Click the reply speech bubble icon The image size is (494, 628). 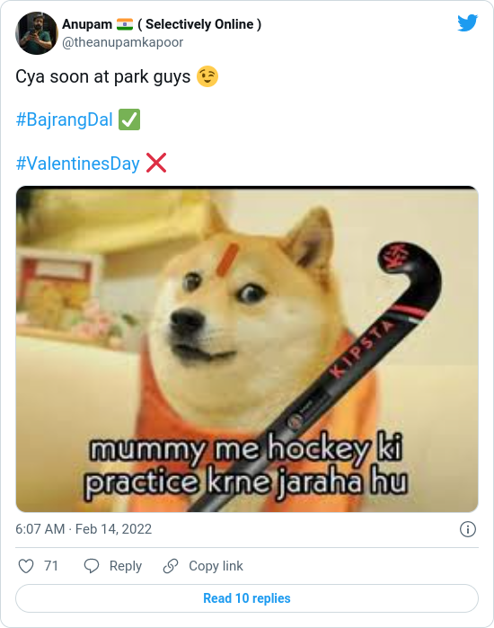click(x=92, y=566)
